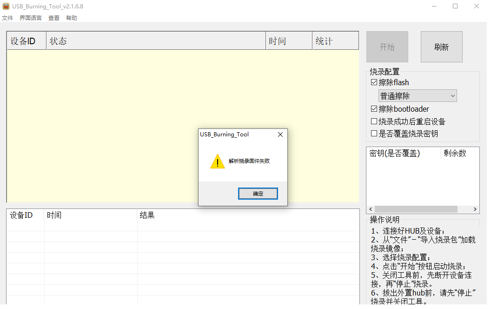Open the 文件 menu

(x=7, y=18)
